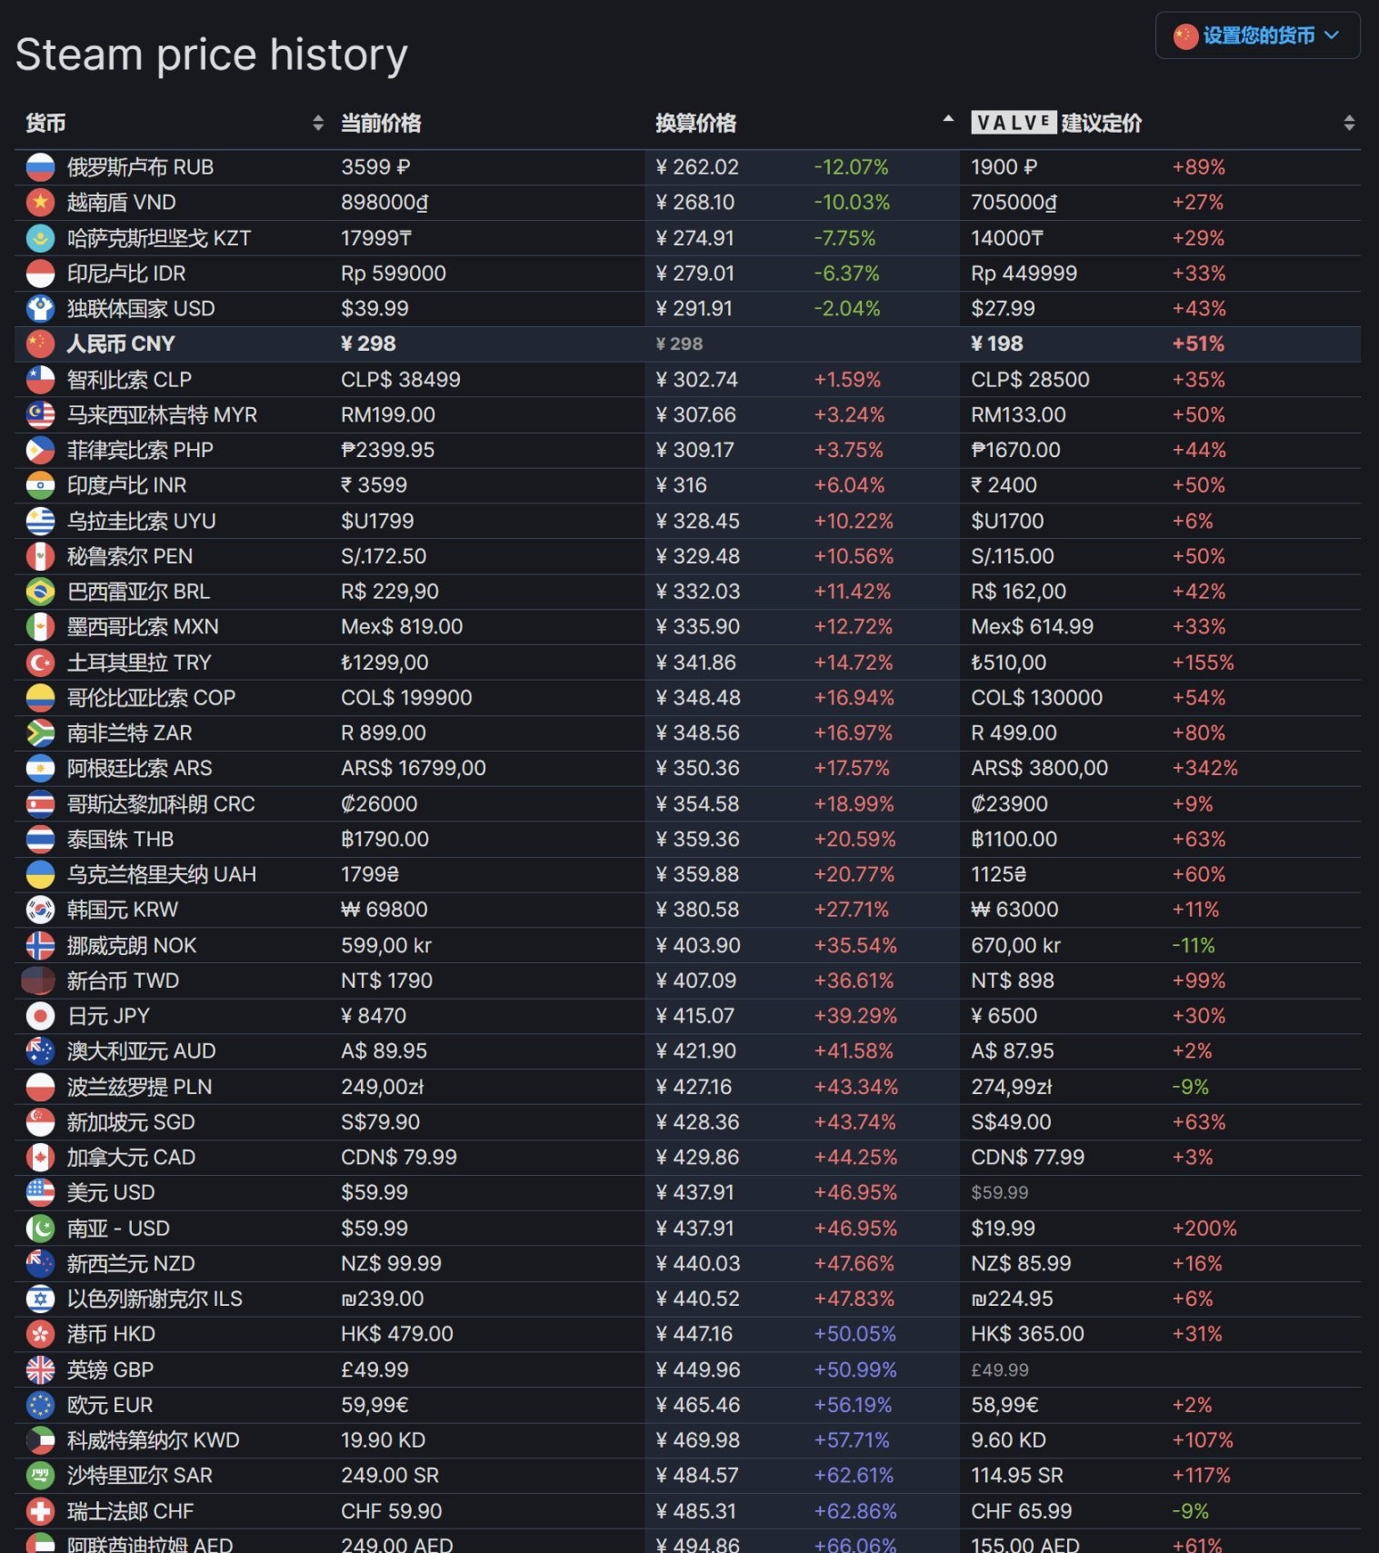Select the 科威特第纳尔 KWD currency name
The image size is (1379, 1553).
point(153,1441)
